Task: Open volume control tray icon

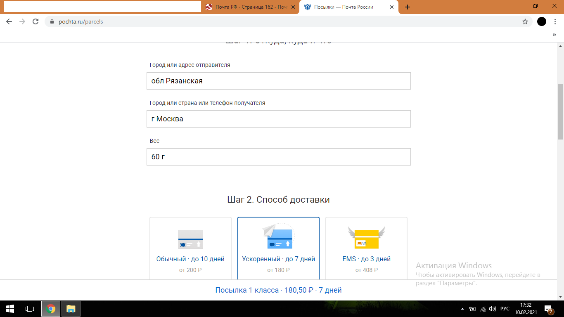Action: click(x=493, y=309)
